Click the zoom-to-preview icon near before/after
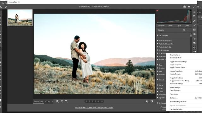 [x=147, y=101]
